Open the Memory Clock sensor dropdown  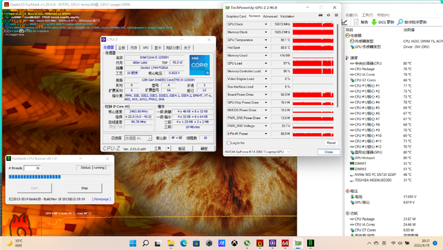click(x=266, y=32)
